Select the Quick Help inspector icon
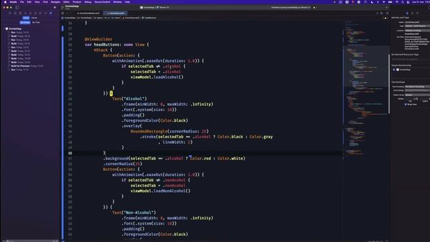 [x=417, y=13]
